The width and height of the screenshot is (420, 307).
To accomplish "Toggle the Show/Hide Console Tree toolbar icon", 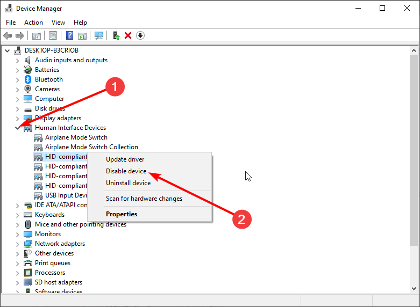I will (x=37, y=35).
